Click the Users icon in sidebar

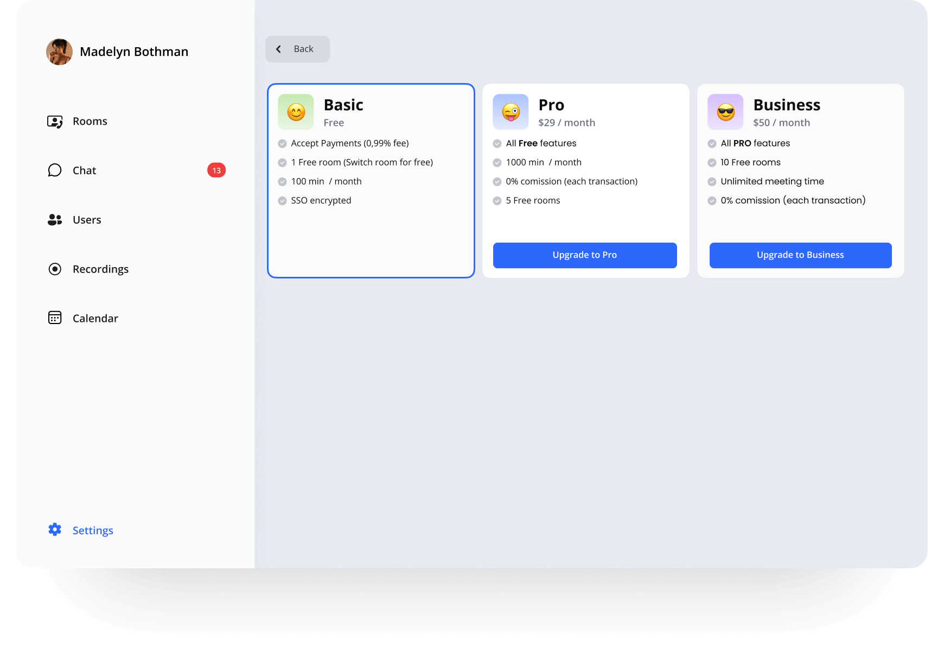click(x=55, y=219)
